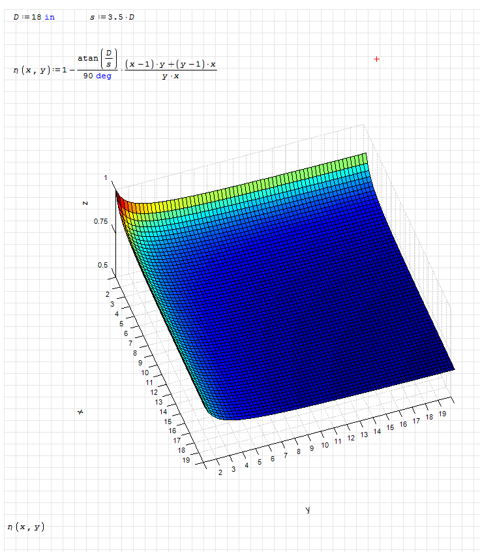Select the z axis label on the plot

pyautogui.click(x=85, y=203)
